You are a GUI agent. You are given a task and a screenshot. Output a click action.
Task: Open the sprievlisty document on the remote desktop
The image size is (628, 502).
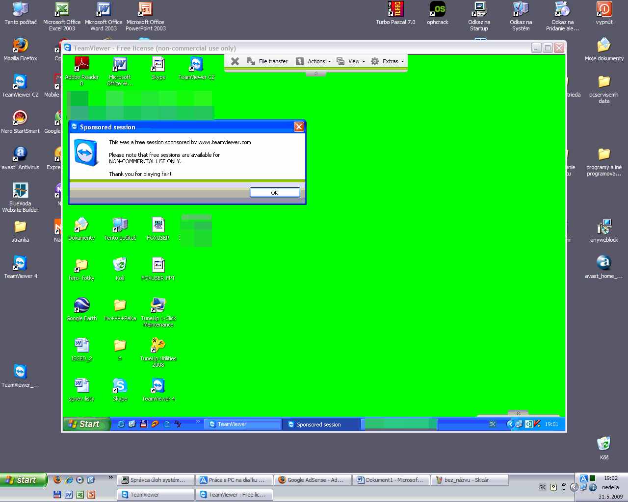pos(81,390)
